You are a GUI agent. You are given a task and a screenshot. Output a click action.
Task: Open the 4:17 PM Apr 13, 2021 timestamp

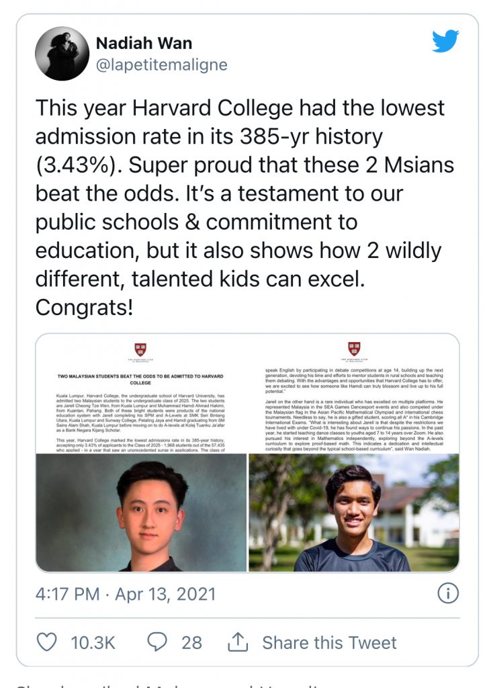tap(126, 594)
